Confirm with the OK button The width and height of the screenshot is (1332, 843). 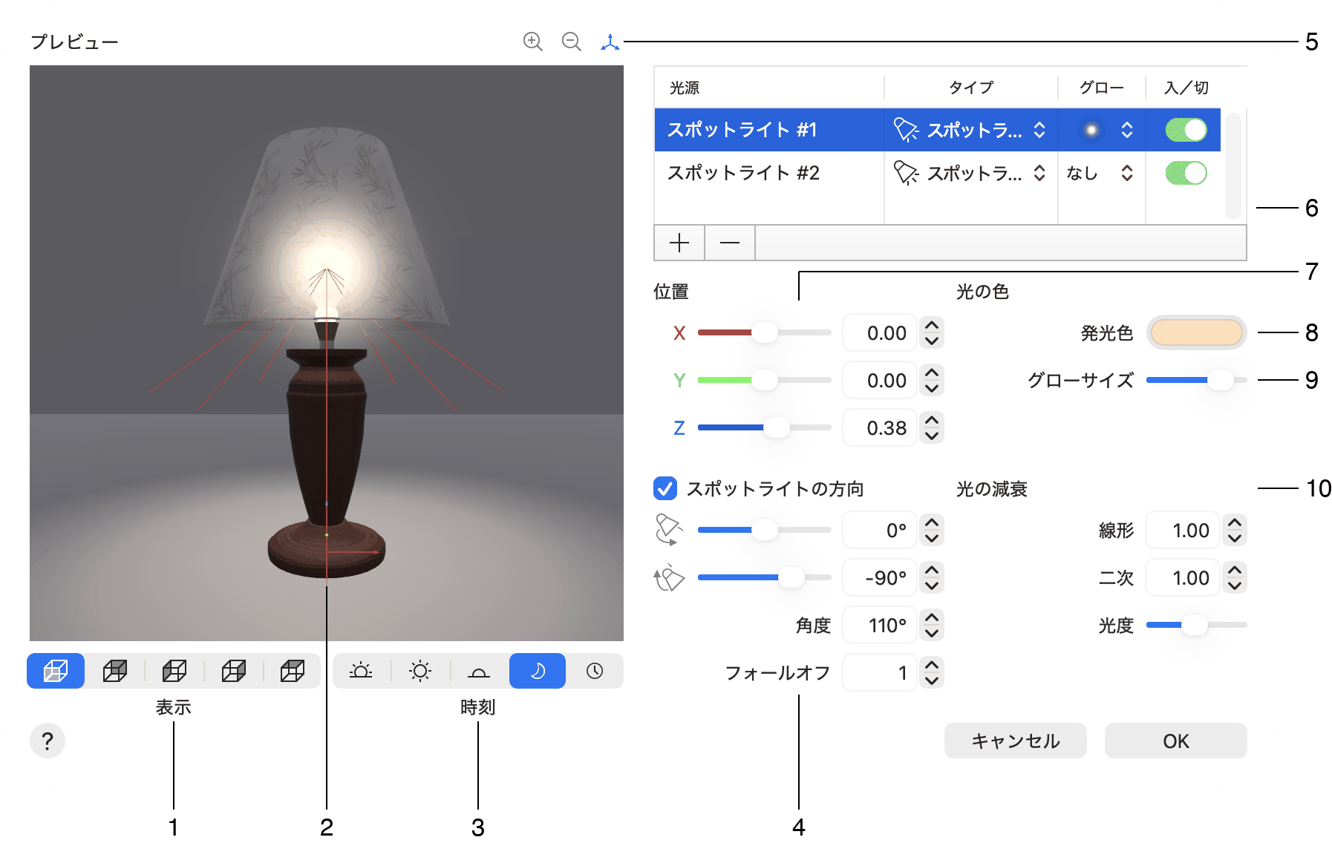pos(1175,741)
